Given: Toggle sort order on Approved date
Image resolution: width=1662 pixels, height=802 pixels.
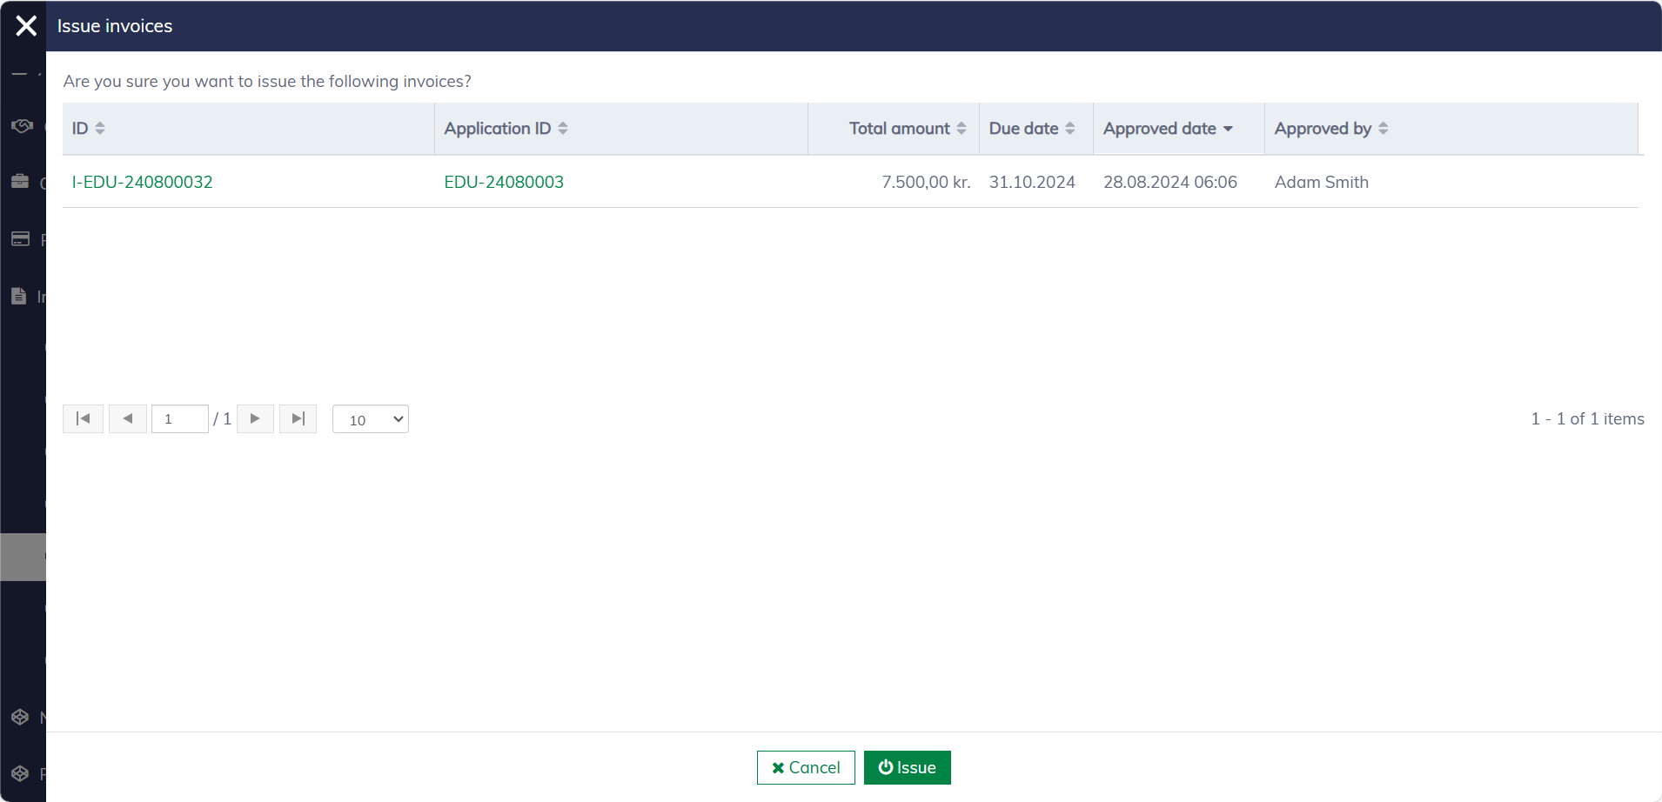Looking at the screenshot, I should [1167, 129].
